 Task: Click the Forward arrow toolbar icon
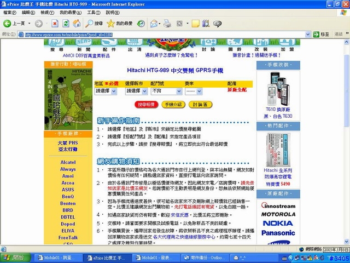click(x=39, y=24)
